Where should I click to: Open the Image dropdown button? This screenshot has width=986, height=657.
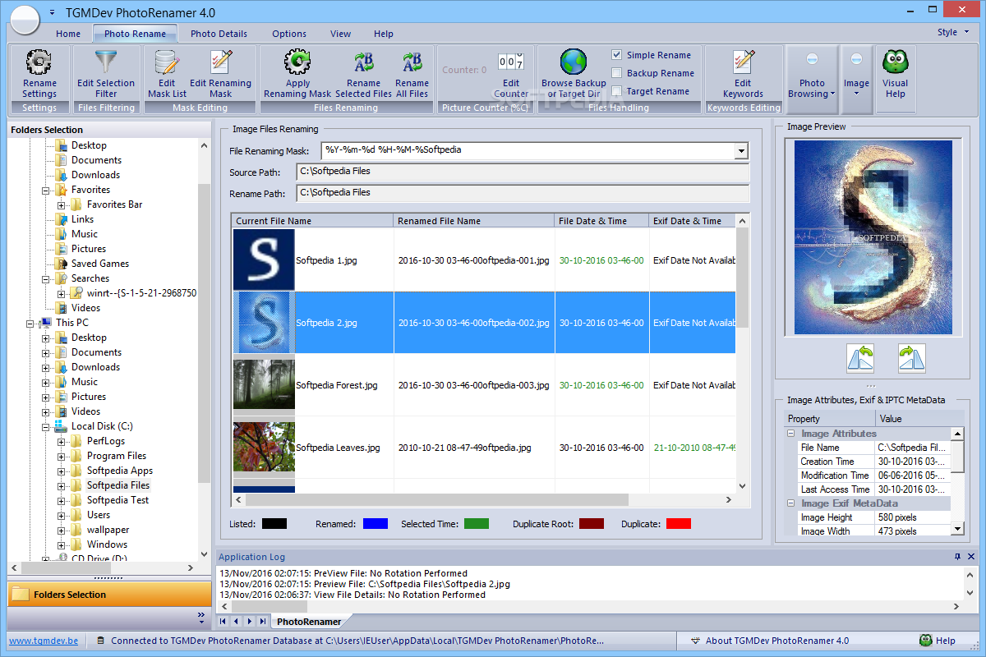[x=856, y=79]
